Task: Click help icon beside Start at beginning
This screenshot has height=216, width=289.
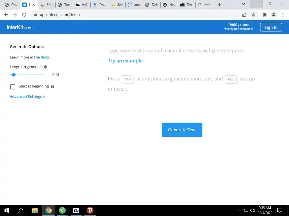Action: pyautogui.click(x=52, y=87)
